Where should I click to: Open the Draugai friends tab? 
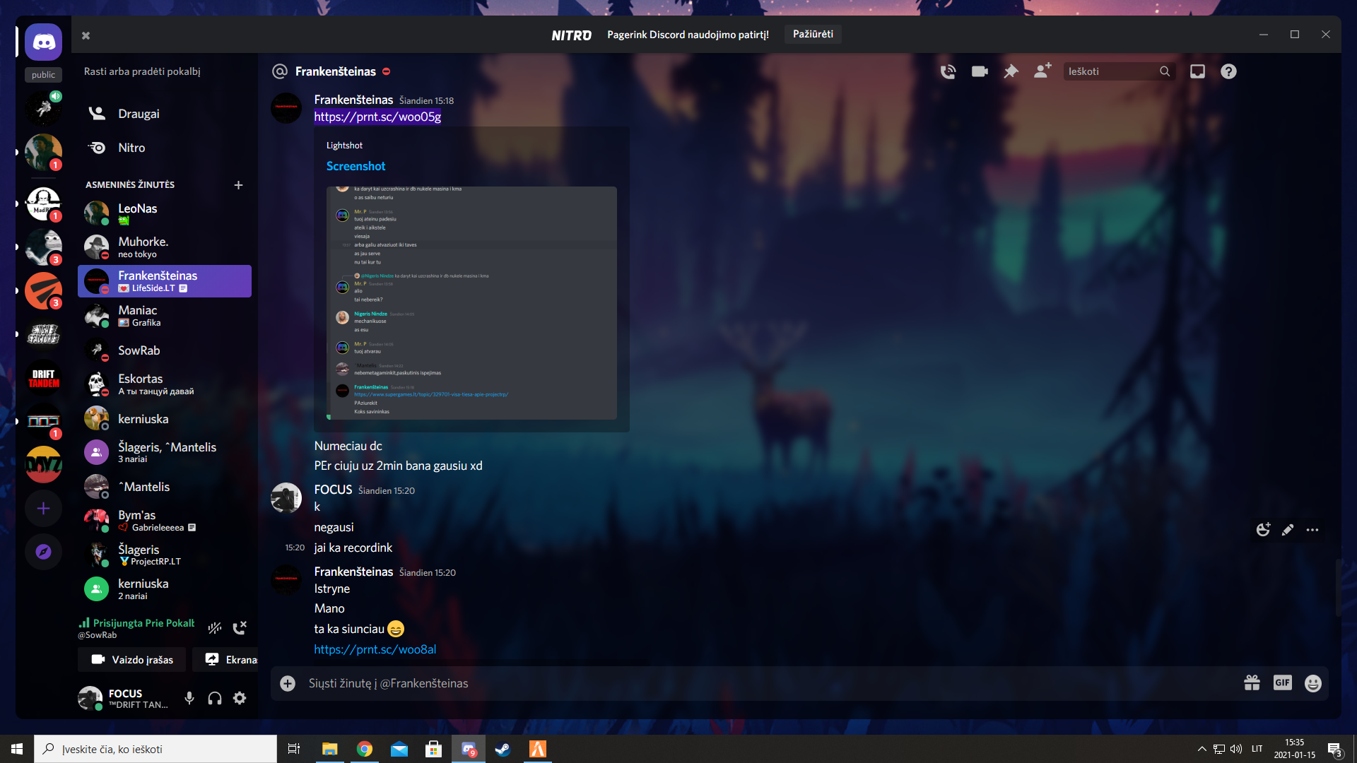[165, 114]
